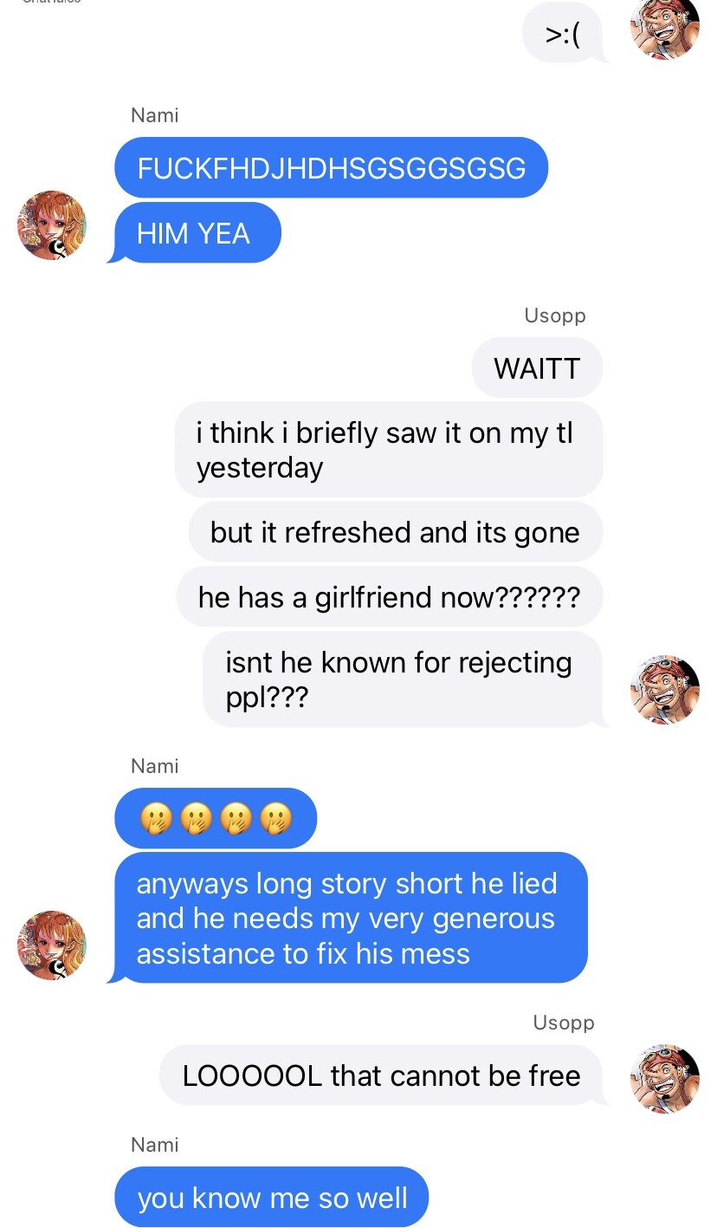
Task: Tap Nami's avatar beside "anyways long story" message
Action: [x=52, y=945]
